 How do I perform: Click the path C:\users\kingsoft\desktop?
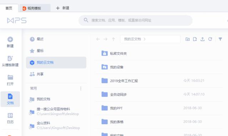[58, 114]
